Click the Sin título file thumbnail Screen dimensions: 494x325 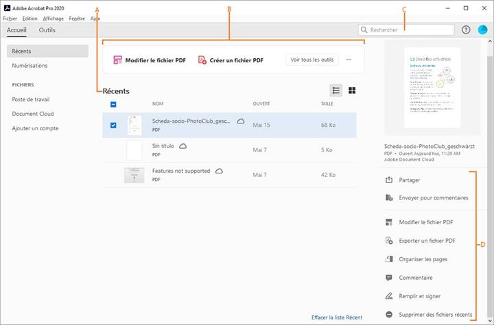click(x=134, y=150)
